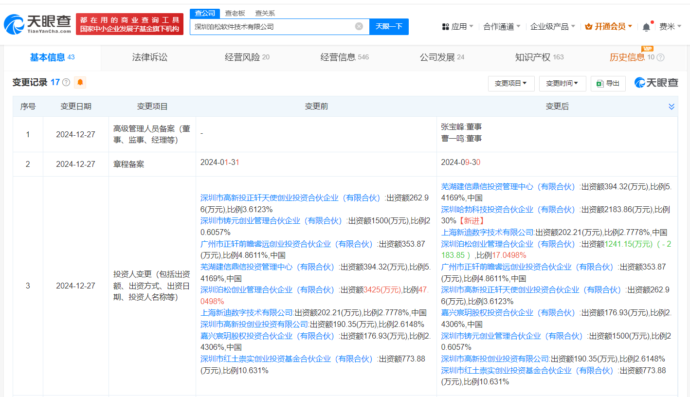Click the orange alert bell beside 变更记录
Image resolution: width=690 pixels, height=397 pixels.
point(80,82)
